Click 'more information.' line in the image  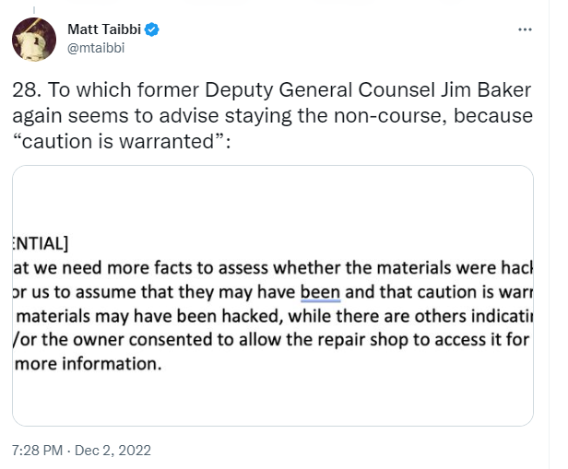pyautogui.click(x=88, y=364)
